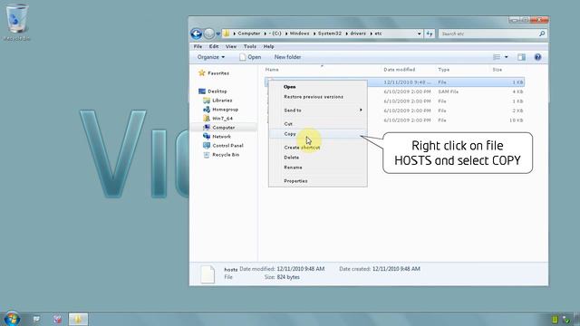Open the View menu
580x326 pixels.
pyautogui.click(x=231, y=46)
